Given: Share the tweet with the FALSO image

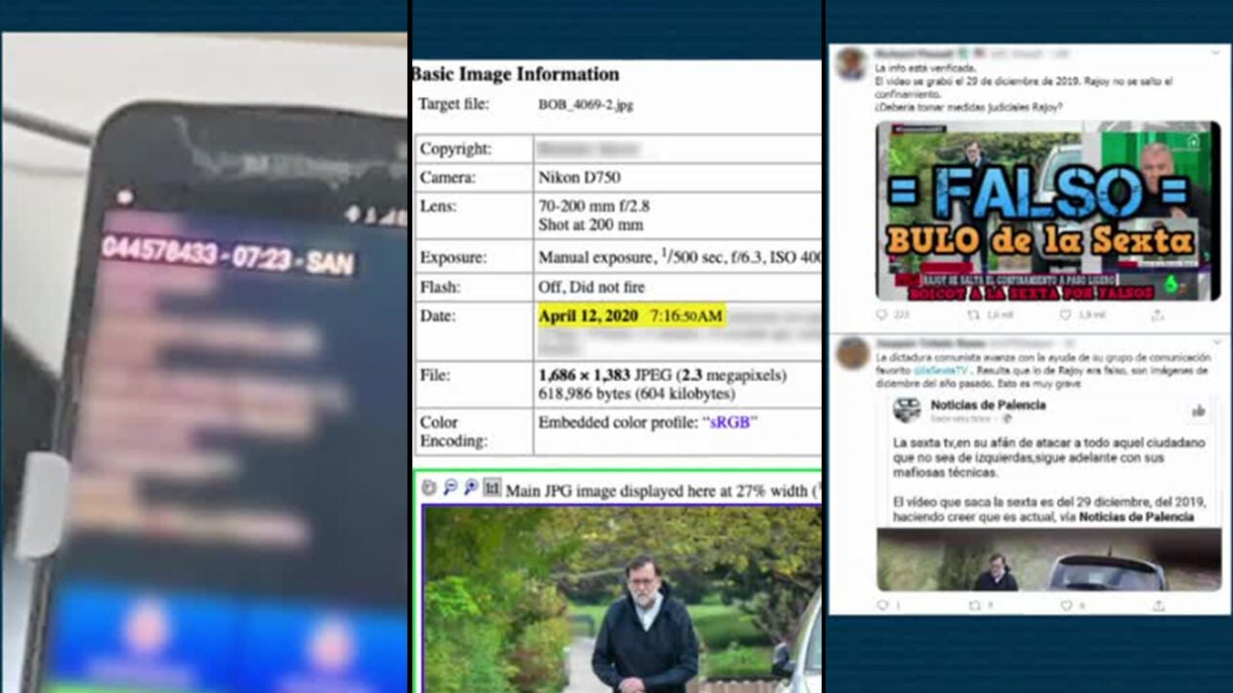Looking at the screenshot, I should pos(1157,315).
